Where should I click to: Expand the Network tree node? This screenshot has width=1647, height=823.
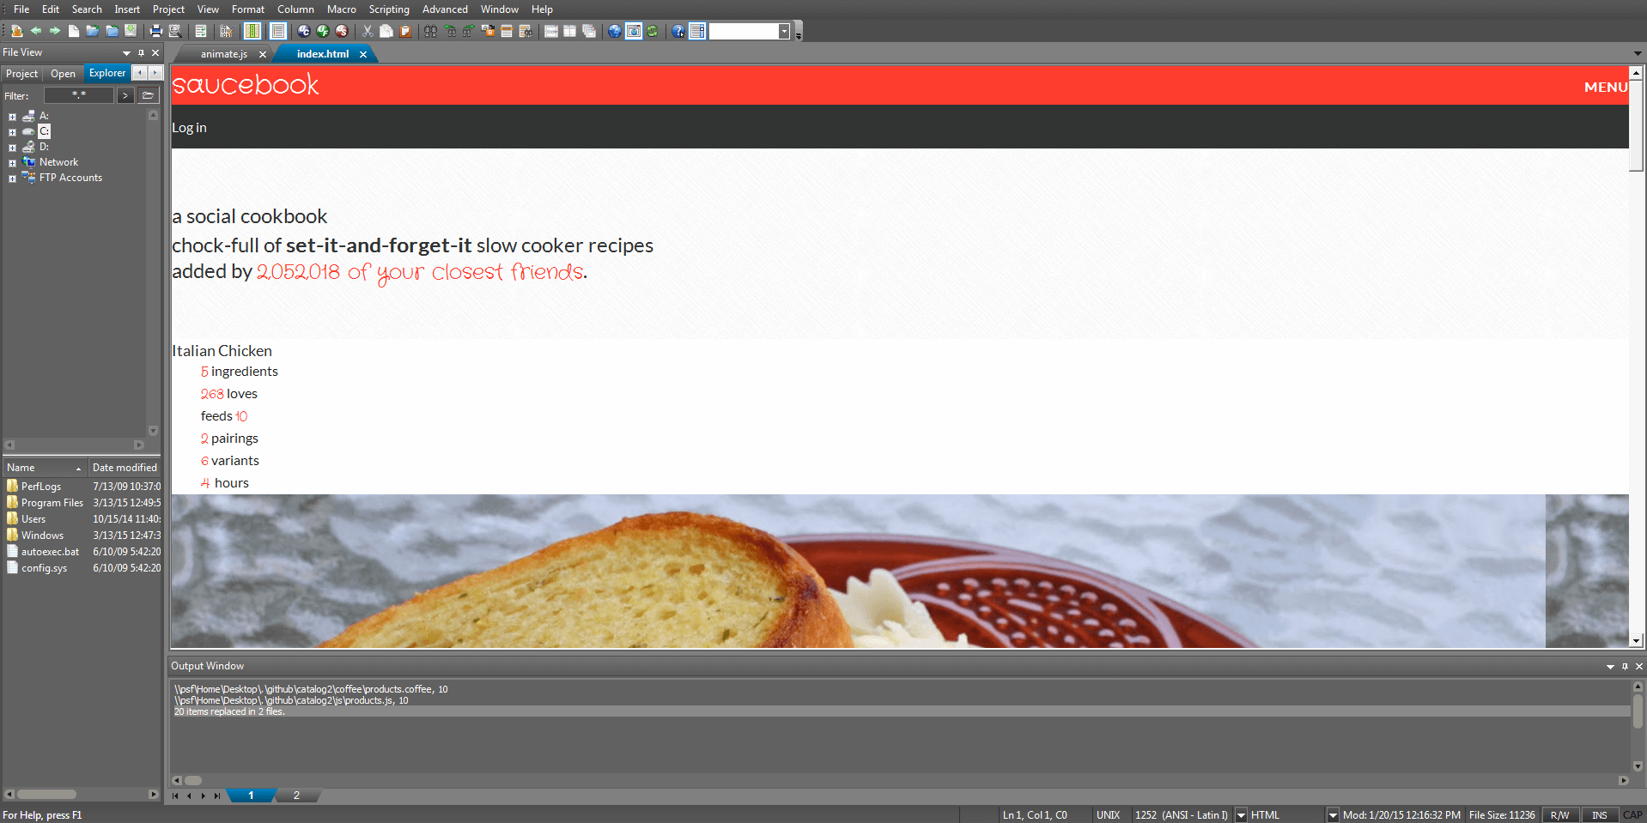(x=12, y=163)
